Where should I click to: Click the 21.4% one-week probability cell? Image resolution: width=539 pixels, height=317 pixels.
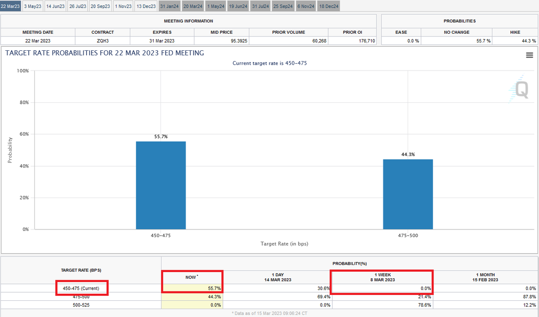pyautogui.click(x=382, y=296)
